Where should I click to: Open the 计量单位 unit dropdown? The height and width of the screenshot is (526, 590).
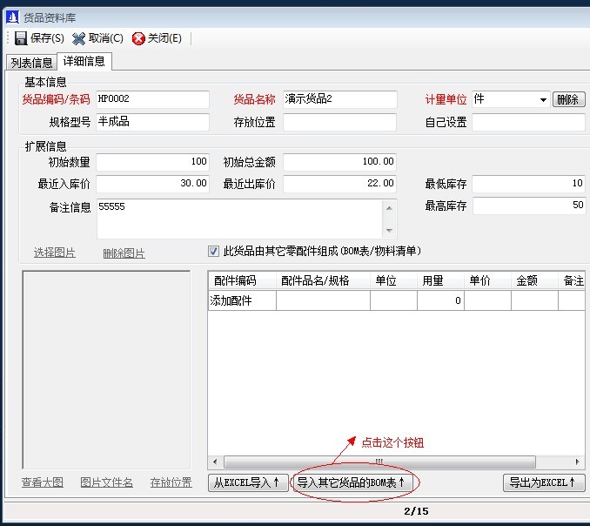tap(543, 99)
